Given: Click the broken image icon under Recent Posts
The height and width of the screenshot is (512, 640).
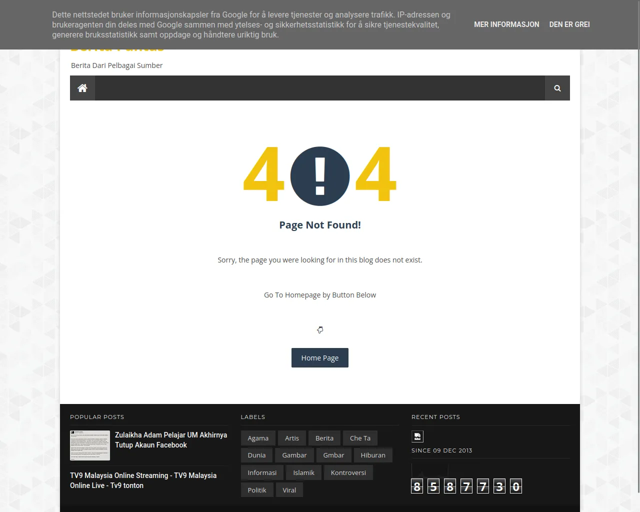Looking at the screenshot, I should [417, 436].
